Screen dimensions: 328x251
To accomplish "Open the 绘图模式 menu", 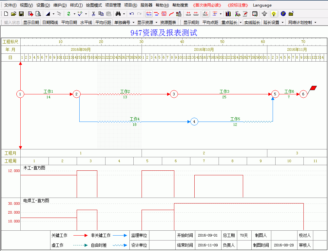I will [94, 5].
